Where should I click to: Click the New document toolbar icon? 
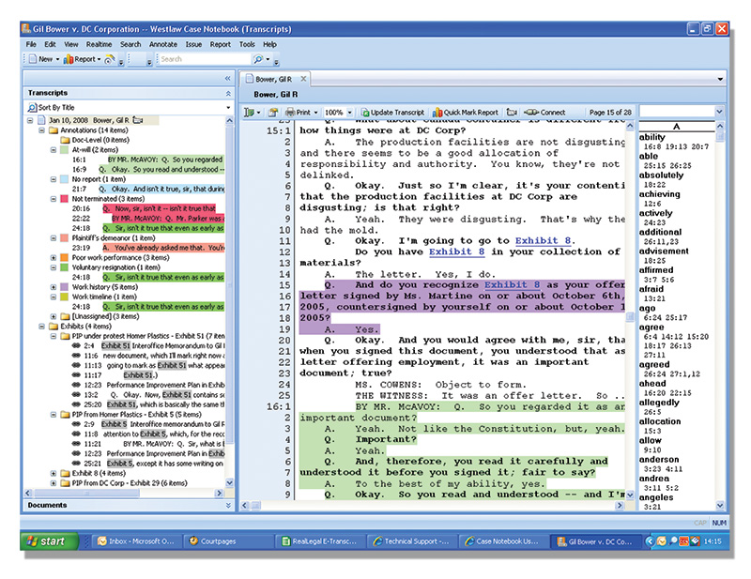pos(33,59)
